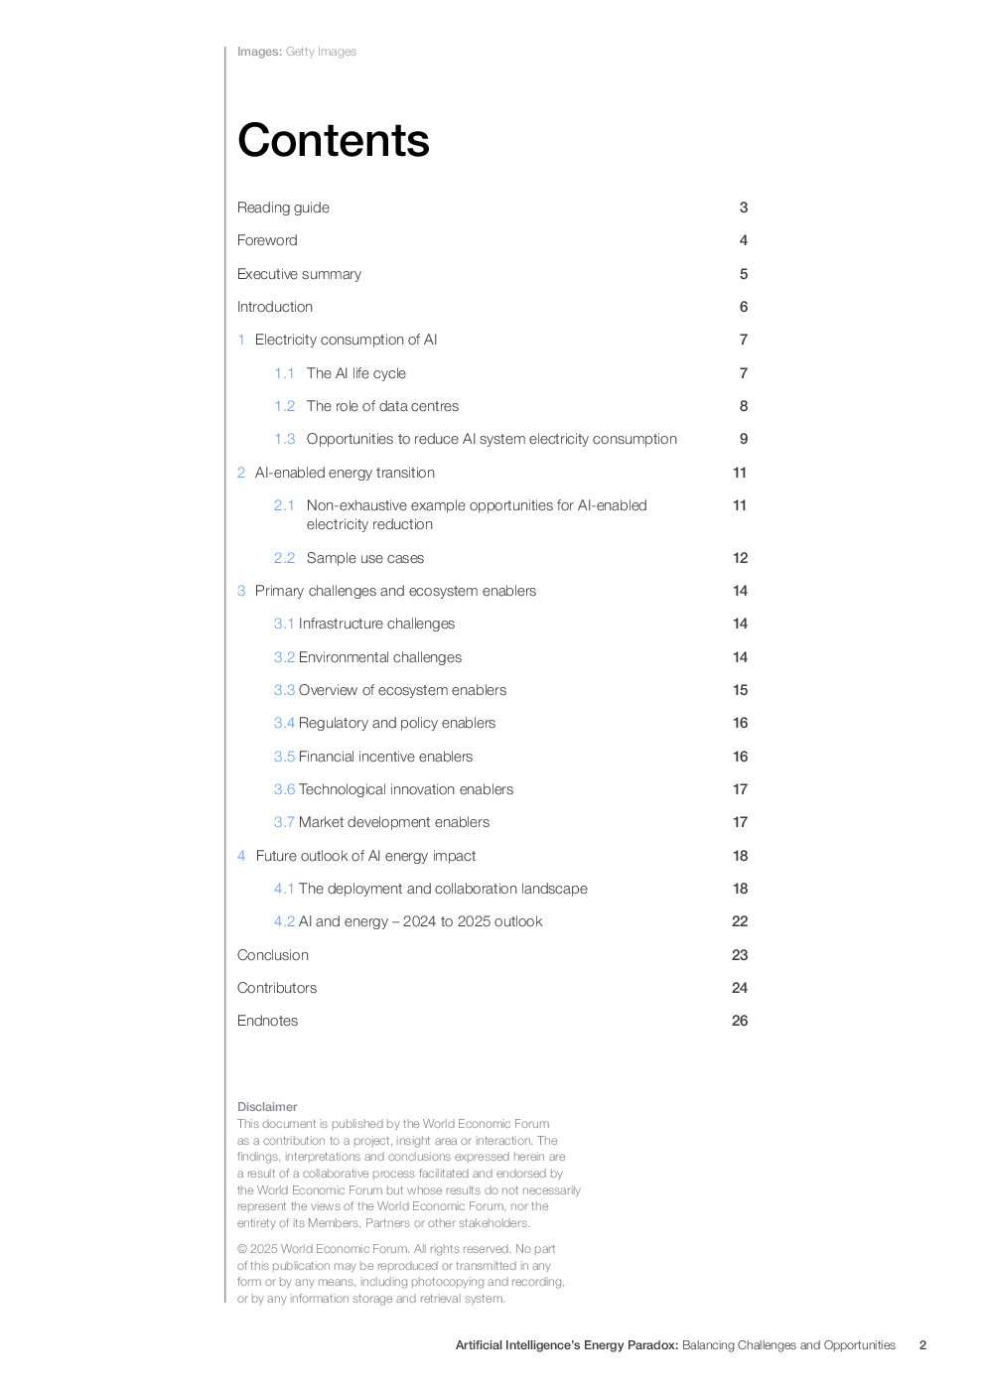The height and width of the screenshot is (1393, 985).
Task: Go to chapter 2 AI-enabled energy transition
Action: (345, 473)
